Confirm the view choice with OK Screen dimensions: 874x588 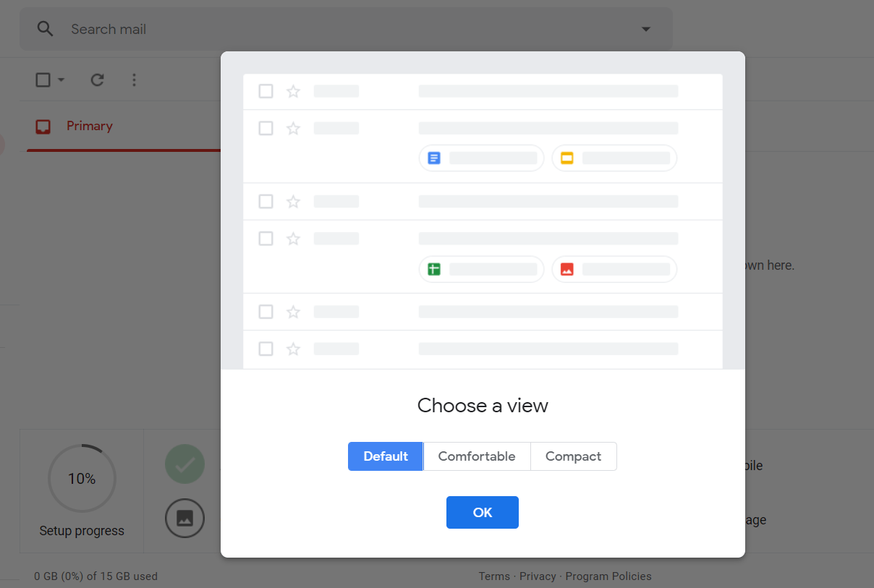[482, 512]
